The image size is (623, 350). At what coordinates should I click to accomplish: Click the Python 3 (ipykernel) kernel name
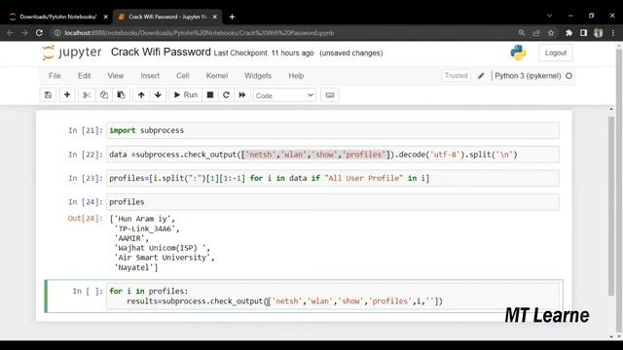(528, 76)
